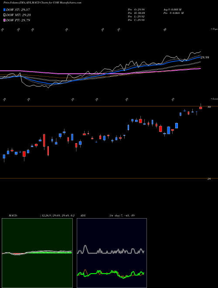Click the 28.98 price label on EMA chart
Screen dimensions: 218x288
pos(205,58)
